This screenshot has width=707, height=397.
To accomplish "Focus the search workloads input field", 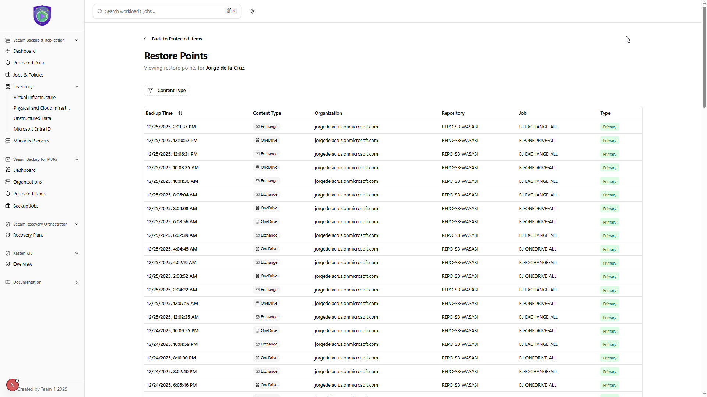I will [162, 11].
